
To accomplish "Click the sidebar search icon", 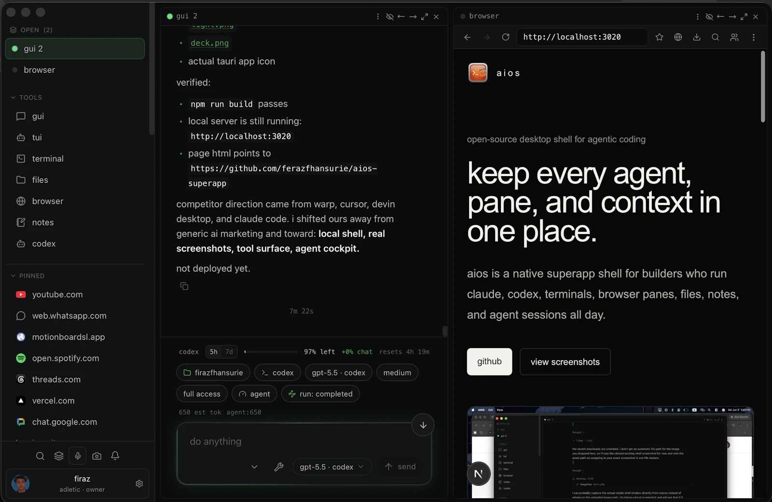I will (40, 456).
